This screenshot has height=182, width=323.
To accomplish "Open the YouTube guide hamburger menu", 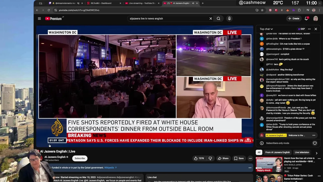I will pos(39,18).
